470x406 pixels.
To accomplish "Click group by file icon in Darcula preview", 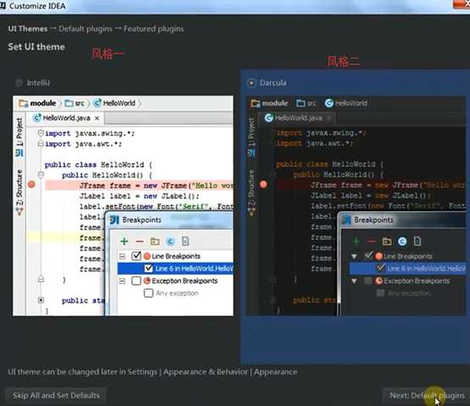I will tap(417, 242).
